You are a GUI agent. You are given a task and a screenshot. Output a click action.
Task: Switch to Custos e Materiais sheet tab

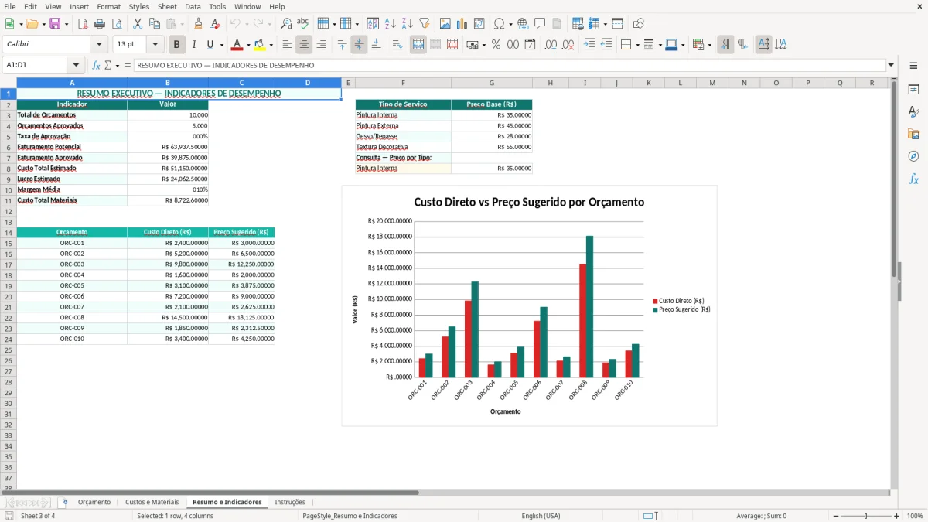pyautogui.click(x=152, y=502)
